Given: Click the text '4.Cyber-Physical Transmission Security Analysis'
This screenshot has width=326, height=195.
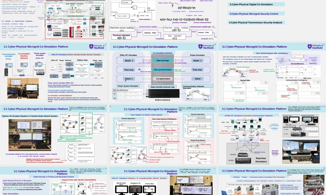Looking at the screenshot, I should tap(256, 23).
